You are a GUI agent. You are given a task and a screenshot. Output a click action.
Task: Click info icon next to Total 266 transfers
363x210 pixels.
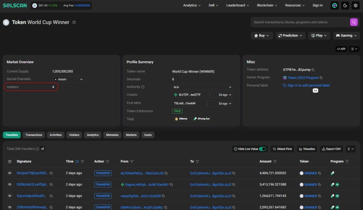[37, 149]
